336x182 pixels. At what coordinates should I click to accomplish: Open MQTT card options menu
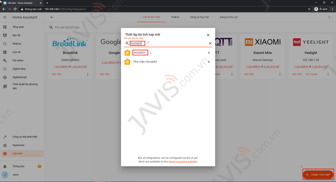tap(232, 74)
